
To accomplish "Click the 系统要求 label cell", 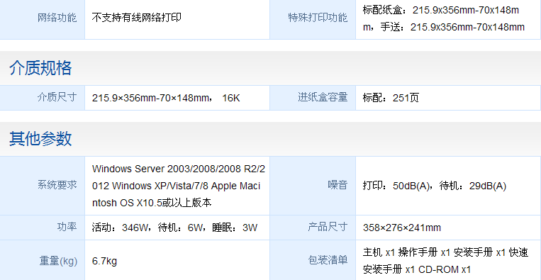I will 42,186.
